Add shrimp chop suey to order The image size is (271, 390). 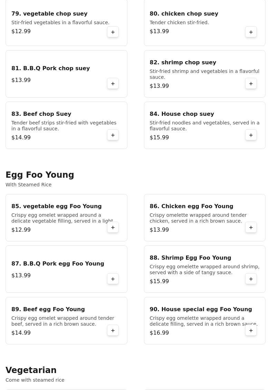251,84
